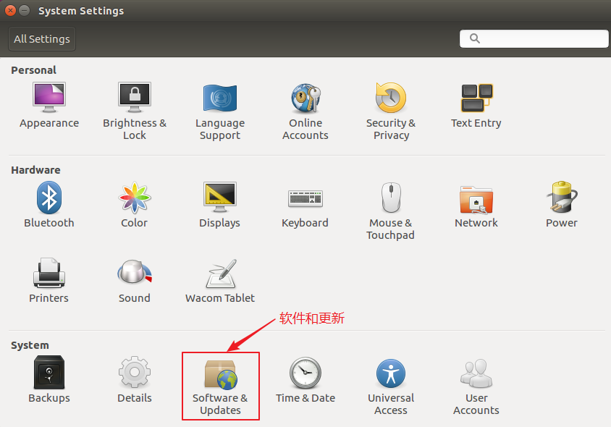Open Text Entry settings icon
Viewport: 611px width, 427px height.
476,98
